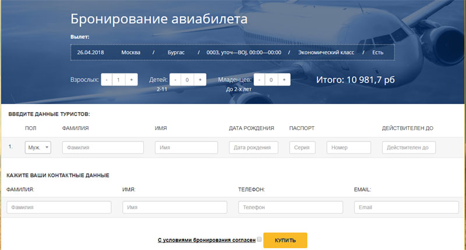
Task: Click the ДАТА РОЖДЕНИЯ column header
Action: (x=252, y=128)
